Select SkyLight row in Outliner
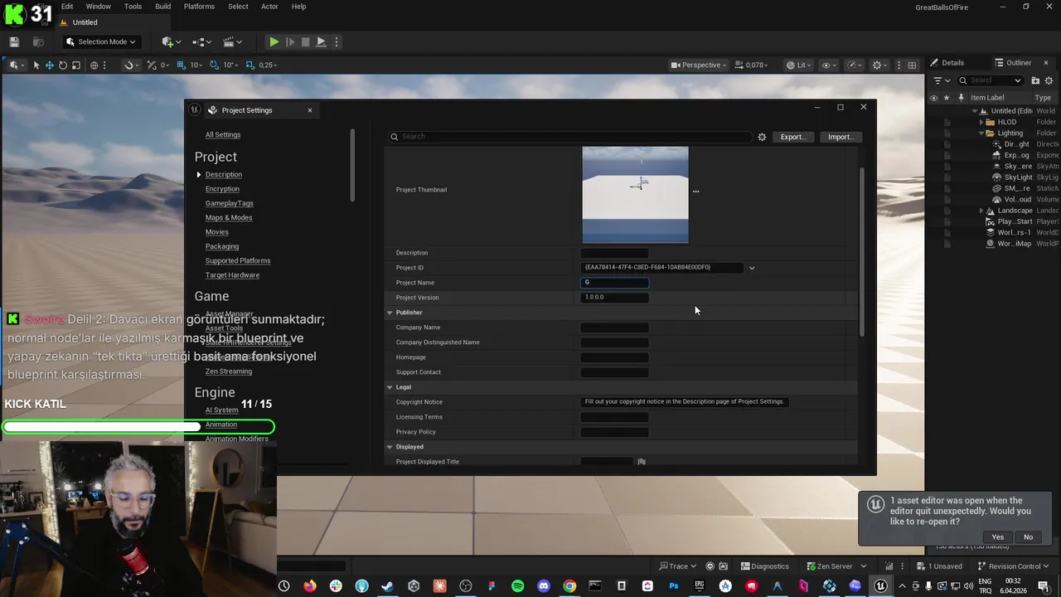The height and width of the screenshot is (597, 1061). pos(992,177)
